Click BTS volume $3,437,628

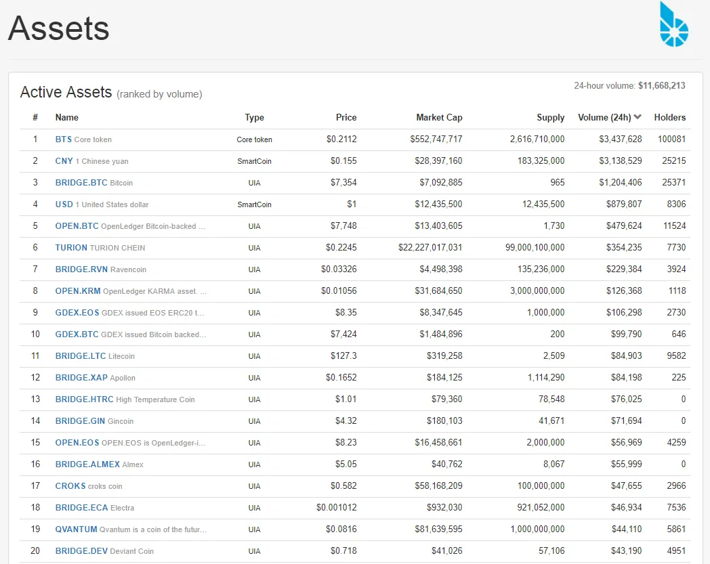621,139
